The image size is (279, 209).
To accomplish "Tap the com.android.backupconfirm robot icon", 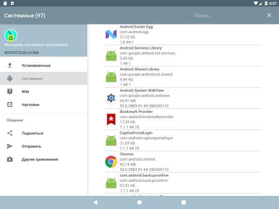I will pos(111,183).
